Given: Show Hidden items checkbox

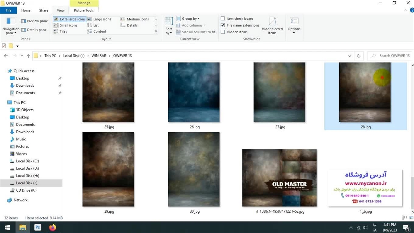Looking at the screenshot, I should [223, 32].
